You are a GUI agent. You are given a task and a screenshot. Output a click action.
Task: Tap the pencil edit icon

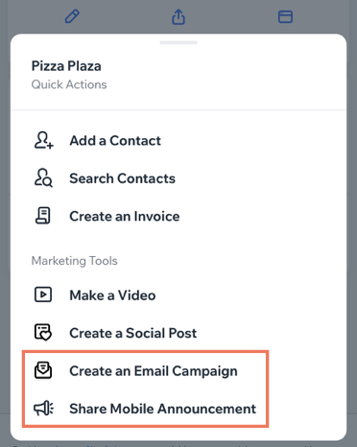pyautogui.click(x=72, y=16)
